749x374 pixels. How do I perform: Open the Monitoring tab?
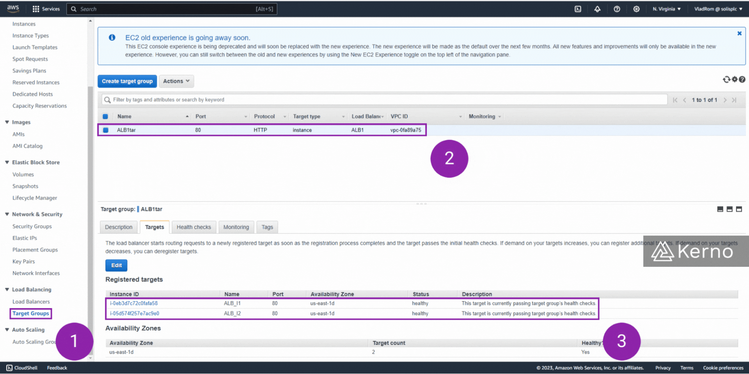click(x=236, y=227)
